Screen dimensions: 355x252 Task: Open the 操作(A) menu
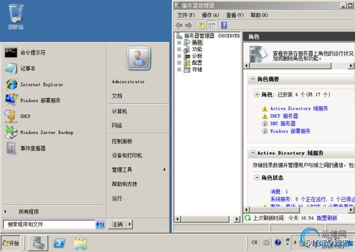pyautogui.click(x=210, y=15)
